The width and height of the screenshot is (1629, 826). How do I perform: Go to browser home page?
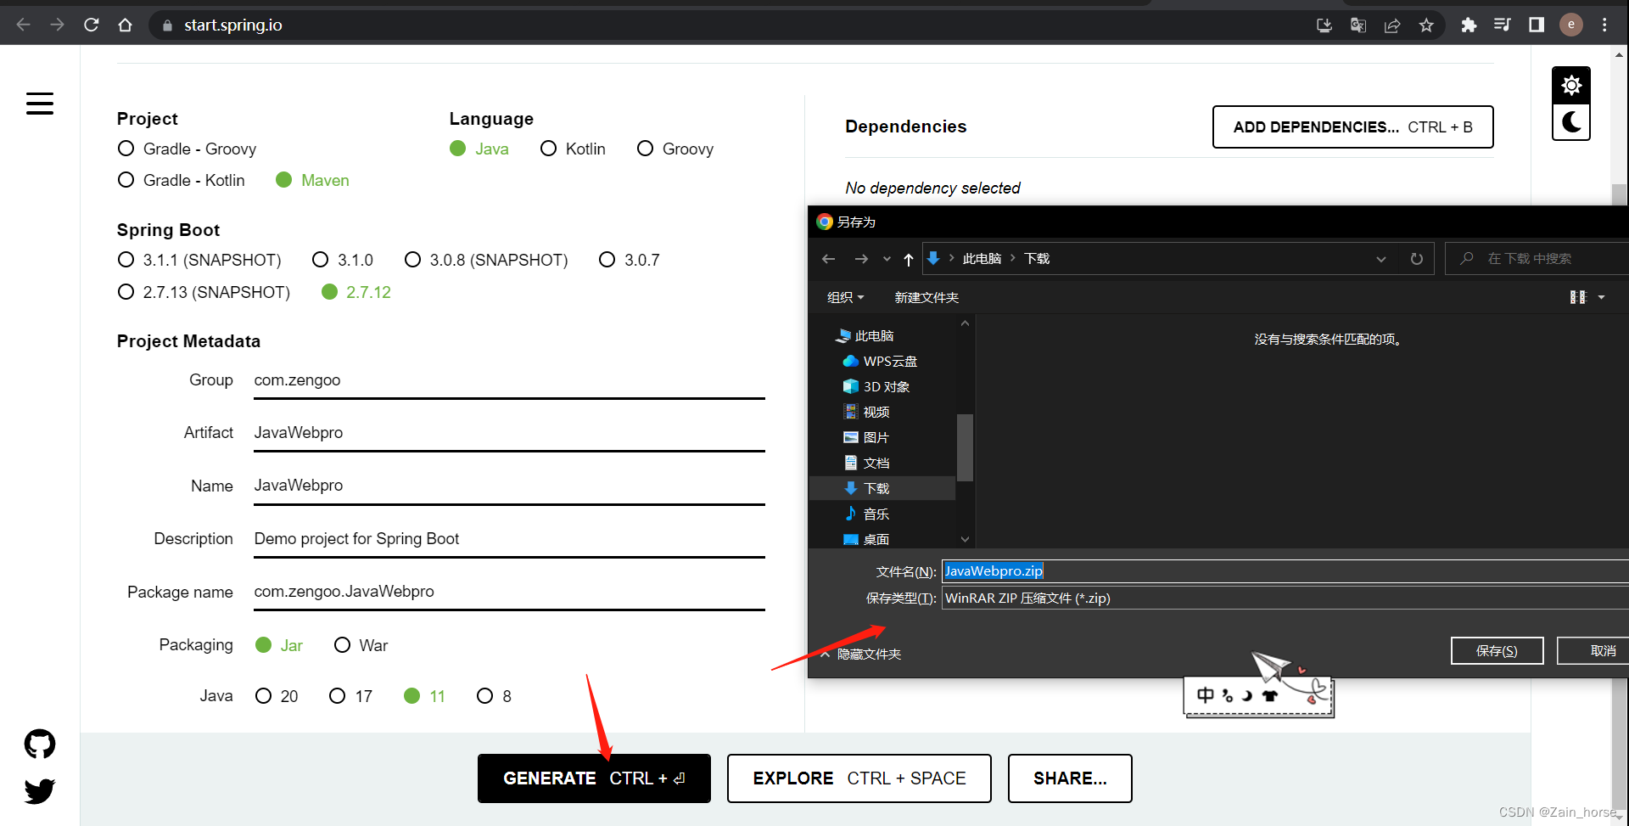click(x=126, y=25)
